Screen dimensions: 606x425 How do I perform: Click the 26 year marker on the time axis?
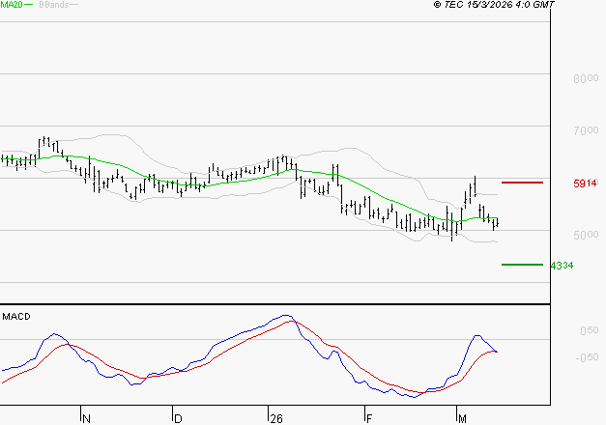point(276,419)
